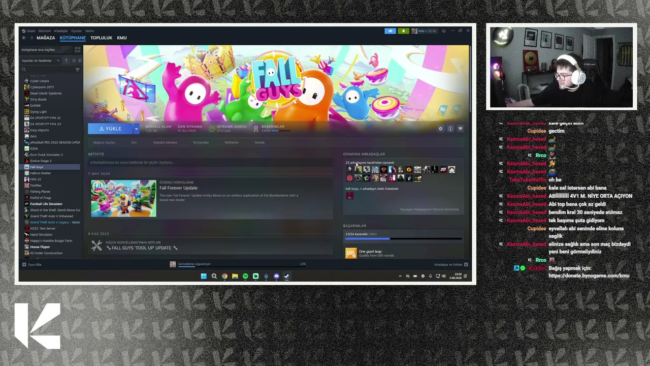Open Fall Guys settings gear

(440, 129)
